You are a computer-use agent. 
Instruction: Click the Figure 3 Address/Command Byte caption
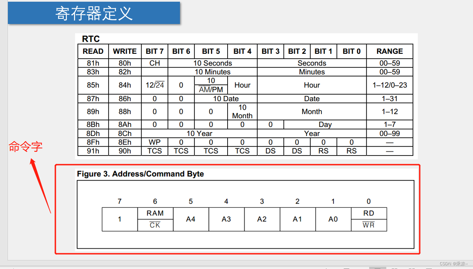[140, 174]
